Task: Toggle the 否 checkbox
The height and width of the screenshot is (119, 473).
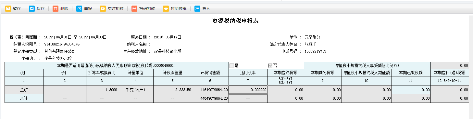Action: pos(270,65)
